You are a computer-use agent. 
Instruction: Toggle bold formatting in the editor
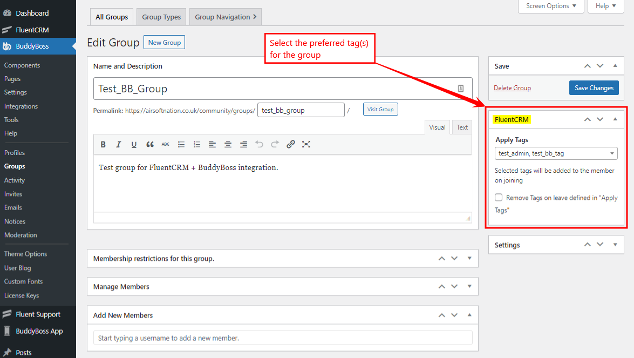pyautogui.click(x=103, y=144)
